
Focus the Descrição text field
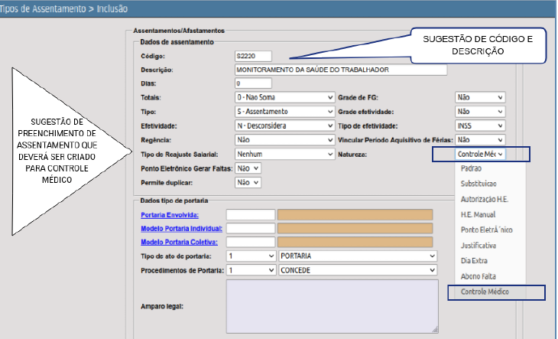[341, 70]
